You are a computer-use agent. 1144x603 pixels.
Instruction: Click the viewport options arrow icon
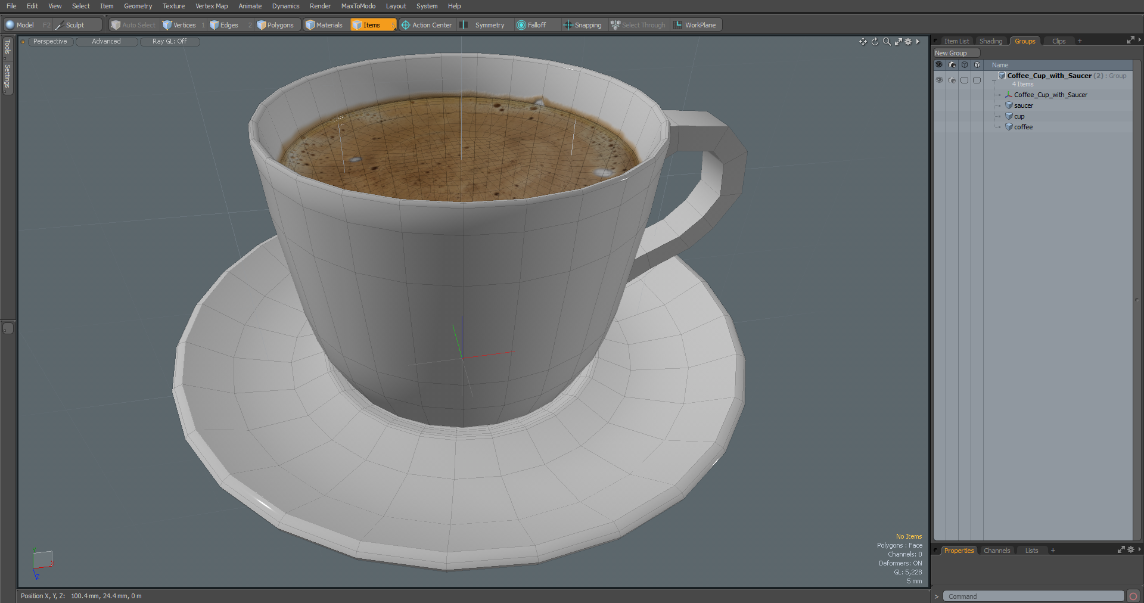point(918,42)
